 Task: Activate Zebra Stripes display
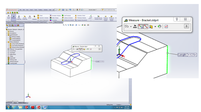pyautogui.click(x=54, y=18)
